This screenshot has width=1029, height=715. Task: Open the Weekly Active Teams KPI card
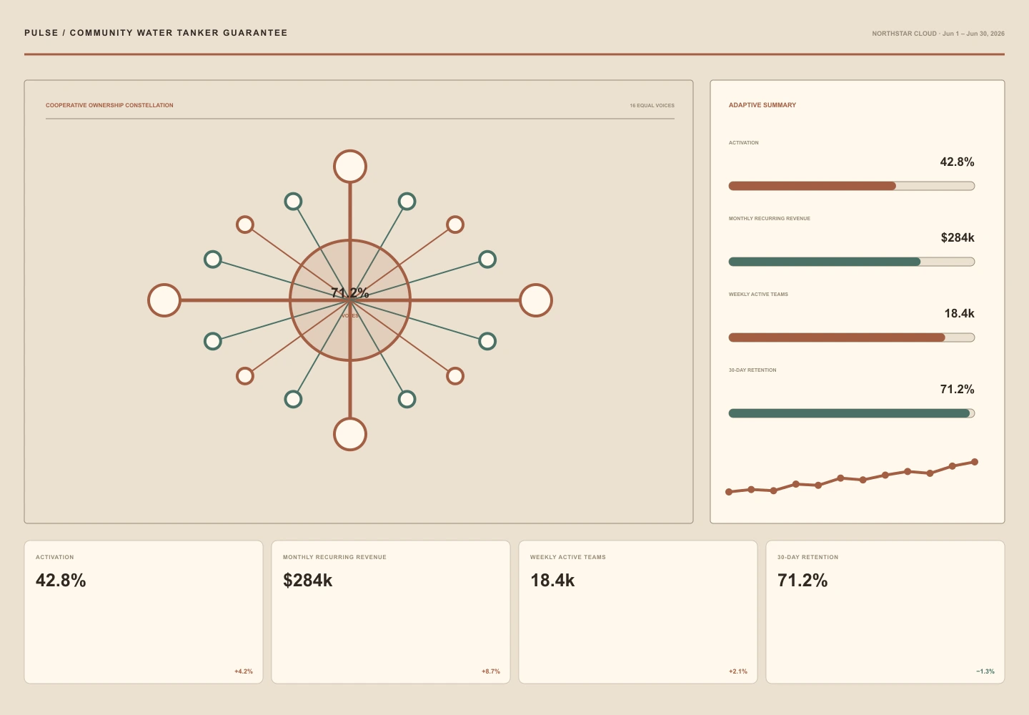coord(638,612)
